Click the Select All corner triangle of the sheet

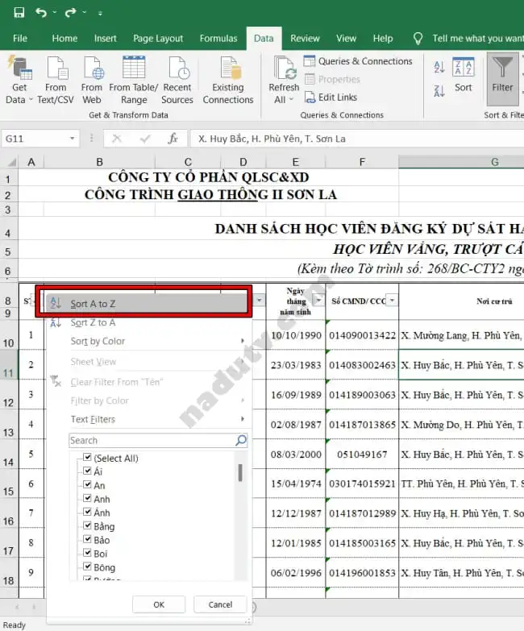(x=12, y=162)
